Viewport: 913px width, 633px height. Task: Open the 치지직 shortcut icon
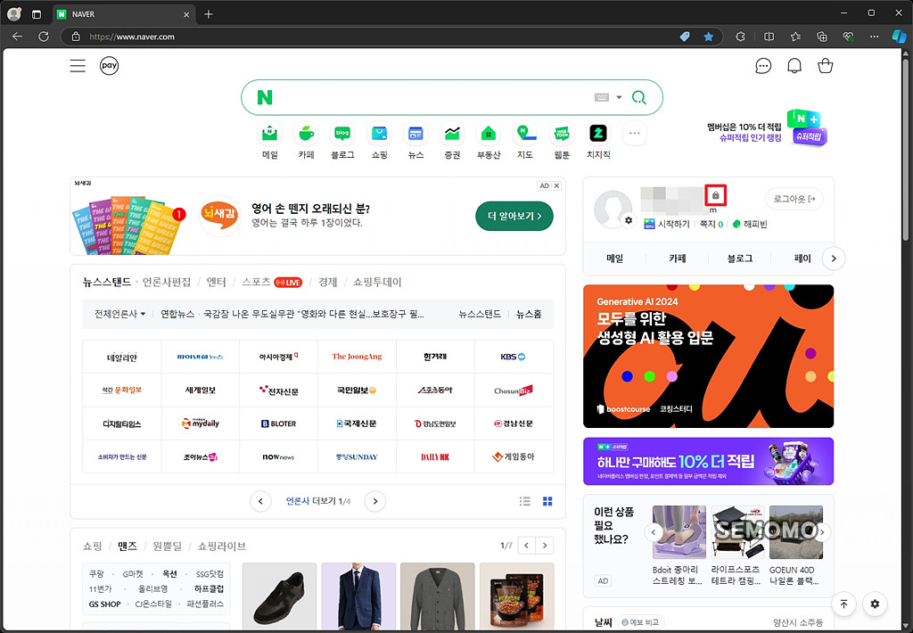[598, 134]
